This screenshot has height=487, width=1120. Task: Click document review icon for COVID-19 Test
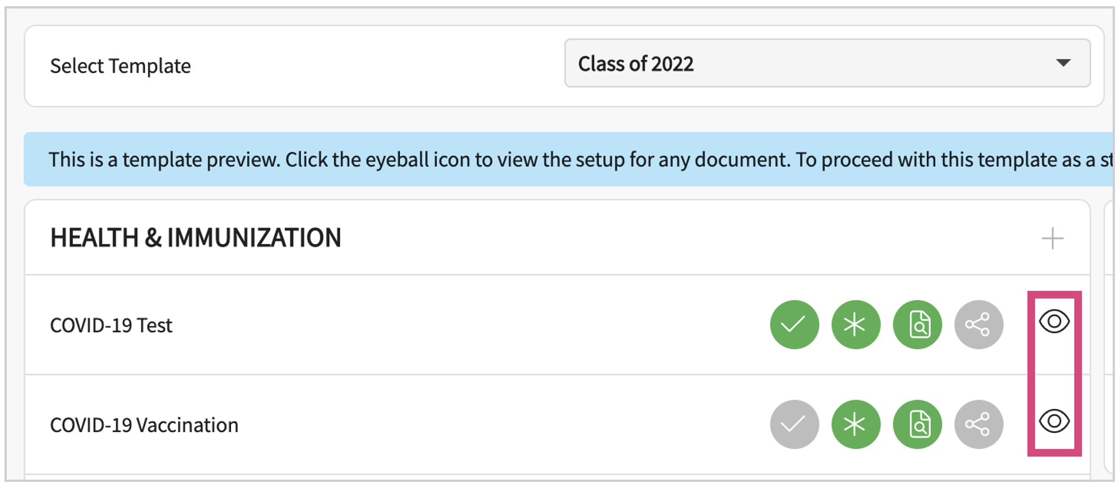[917, 324]
